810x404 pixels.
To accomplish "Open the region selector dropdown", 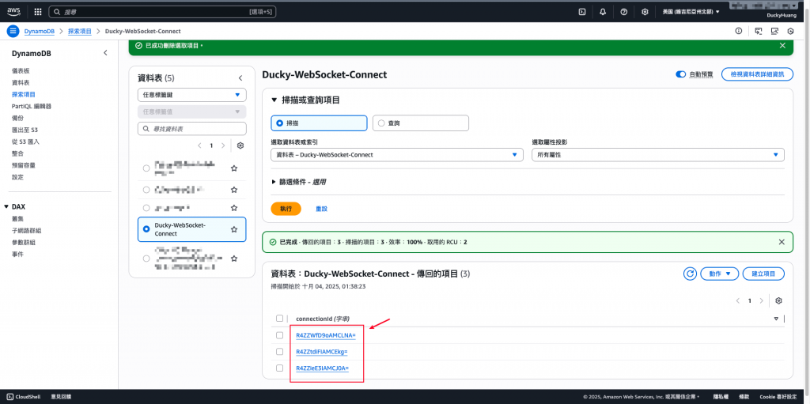I will tap(691, 12).
